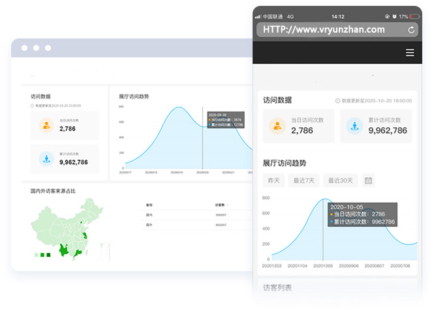Screen dimensions: 434x324
Task: Open the 访客列表 section on mobile
Action: (277, 287)
